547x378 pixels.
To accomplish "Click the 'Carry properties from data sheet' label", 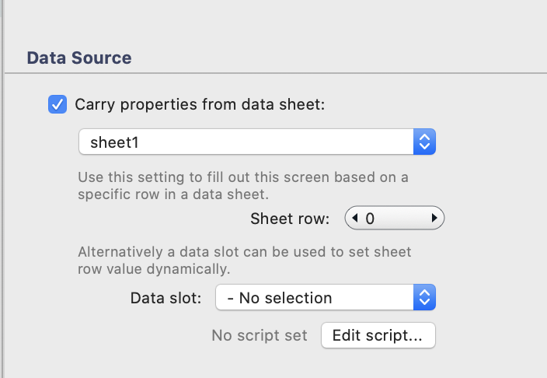I will click(x=204, y=104).
